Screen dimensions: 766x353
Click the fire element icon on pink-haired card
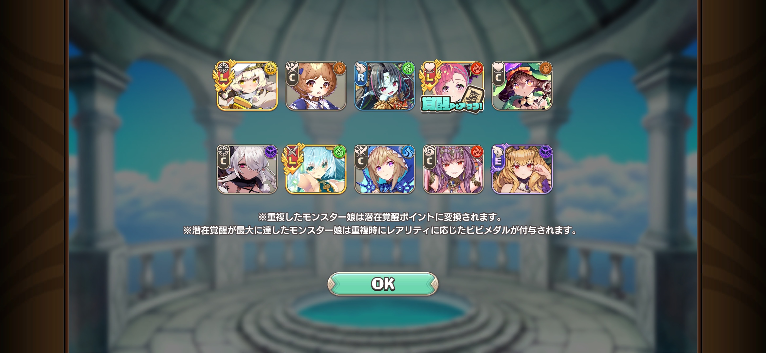[477, 69]
